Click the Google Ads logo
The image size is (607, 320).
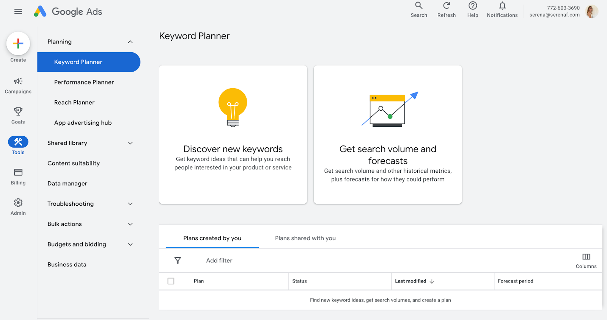(x=68, y=11)
